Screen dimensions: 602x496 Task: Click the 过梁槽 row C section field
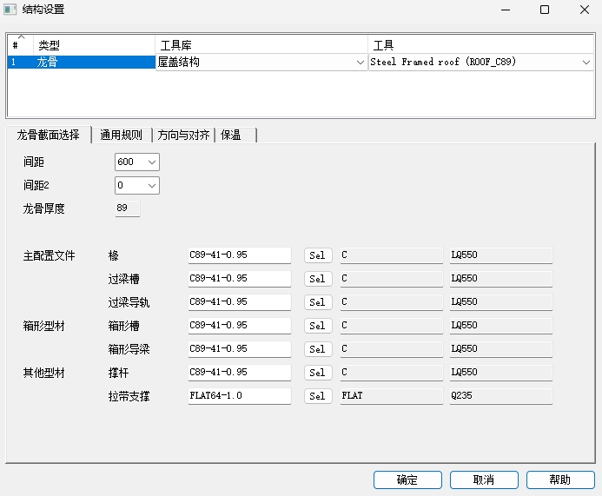tap(392, 279)
